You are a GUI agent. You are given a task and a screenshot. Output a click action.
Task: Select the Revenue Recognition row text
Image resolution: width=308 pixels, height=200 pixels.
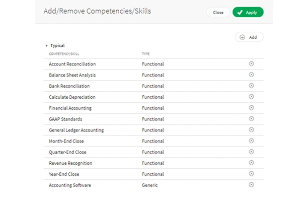pyautogui.click(x=70, y=163)
